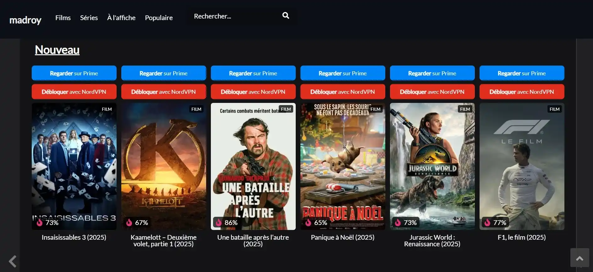Click the scroll-to-top arrow button
The width and height of the screenshot is (593, 272).
tap(579, 258)
